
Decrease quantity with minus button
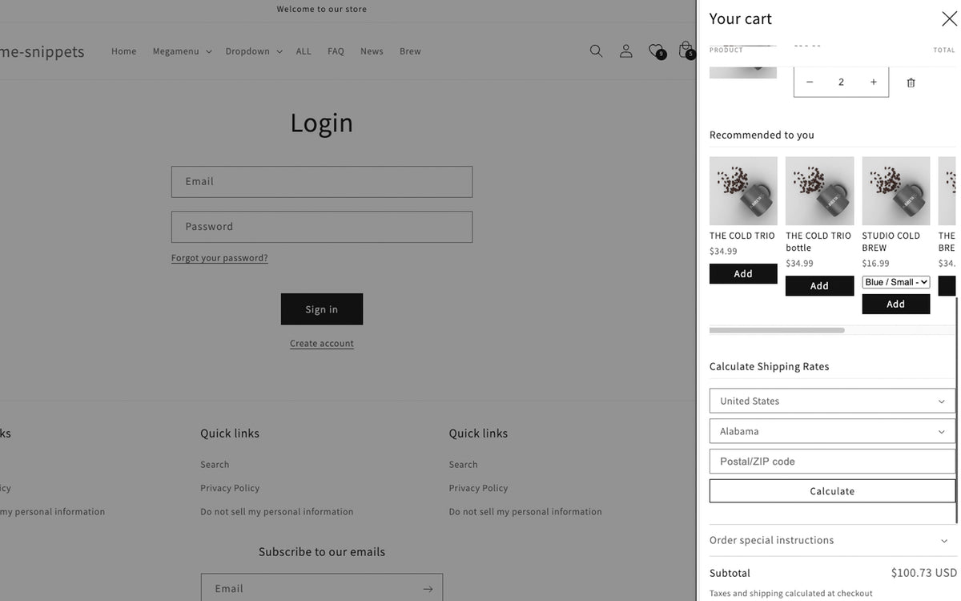(810, 83)
